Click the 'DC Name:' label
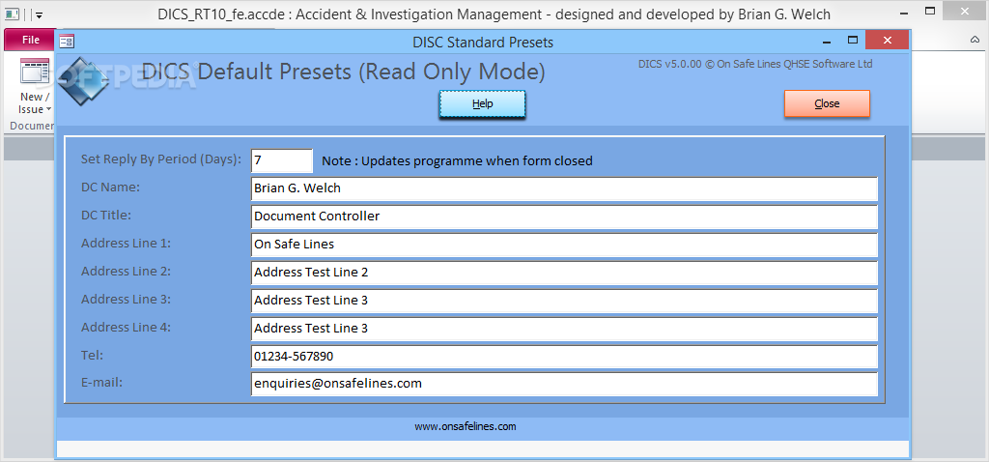 [x=110, y=187]
